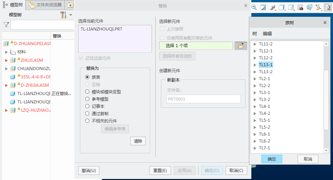Click the 材料 materials icon in model tree
This screenshot has width=333, height=180.
(13, 52)
